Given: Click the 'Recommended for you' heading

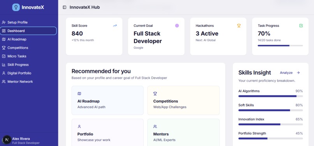Looking at the screenshot, I should [x=101, y=71].
